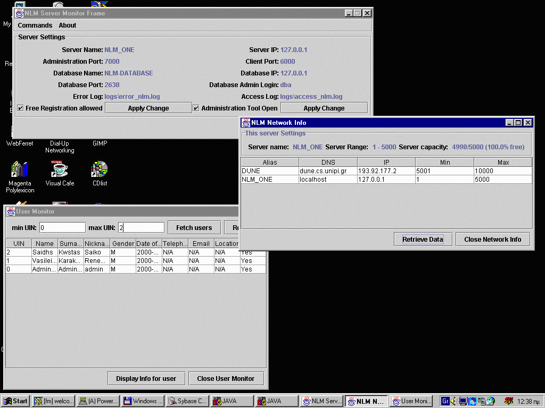This screenshot has height=408, width=545.
Task: Click Close User Monitor button
Action: point(226,378)
